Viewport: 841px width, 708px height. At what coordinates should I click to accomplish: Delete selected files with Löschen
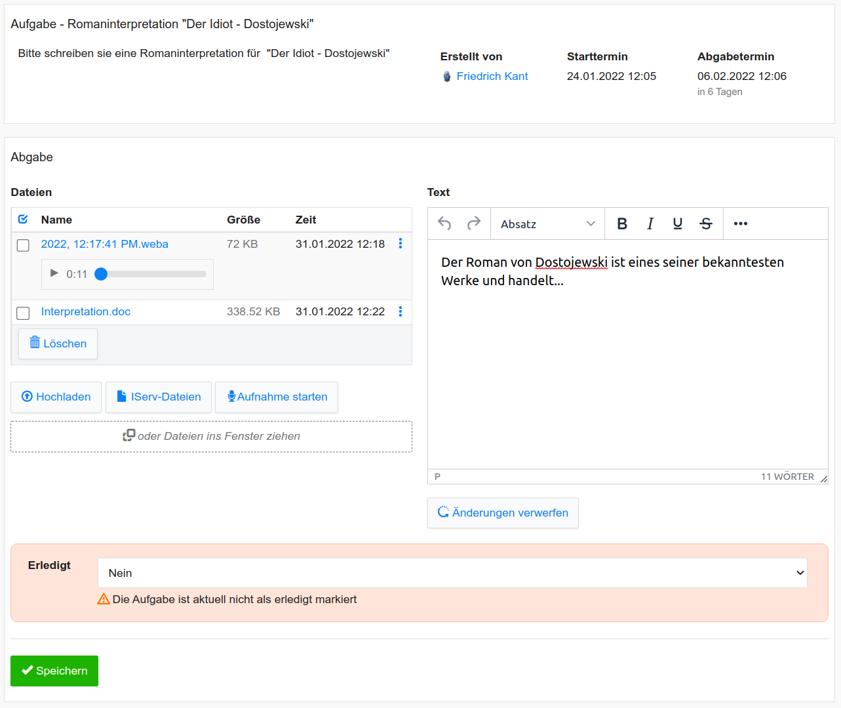click(58, 344)
